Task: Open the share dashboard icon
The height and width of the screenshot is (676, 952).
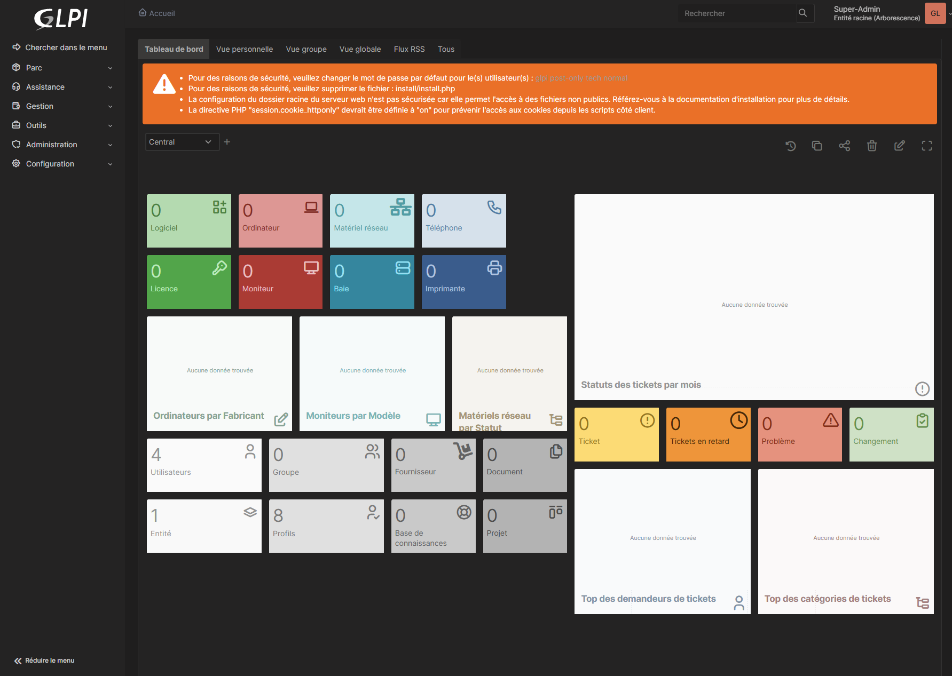Action: (x=844, y=146)
